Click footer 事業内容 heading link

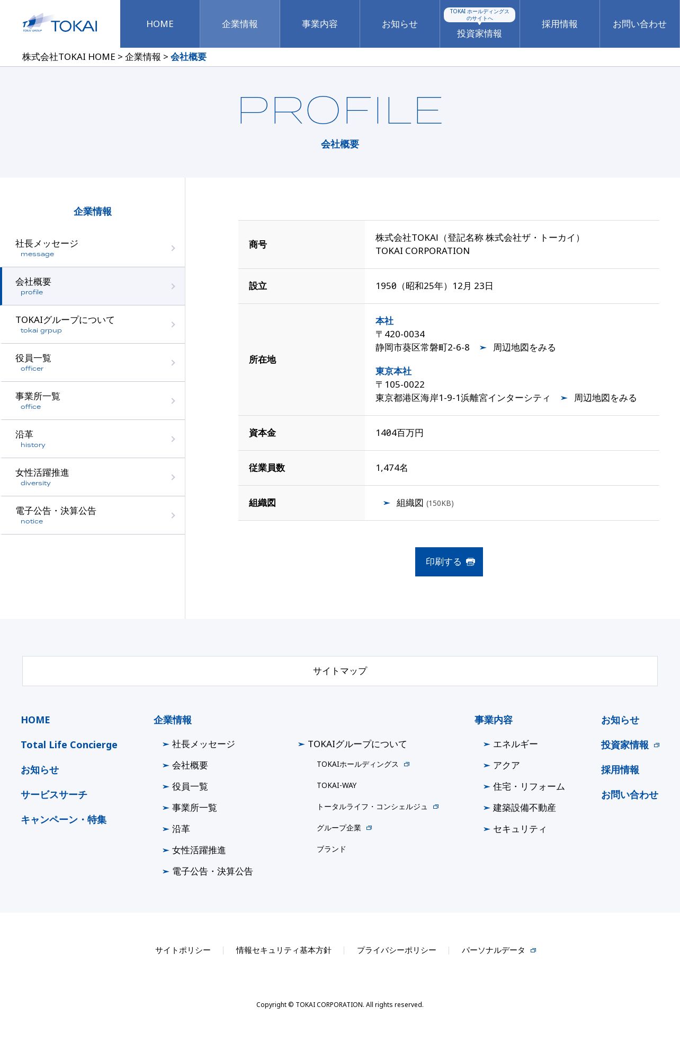tap(494, 720)
